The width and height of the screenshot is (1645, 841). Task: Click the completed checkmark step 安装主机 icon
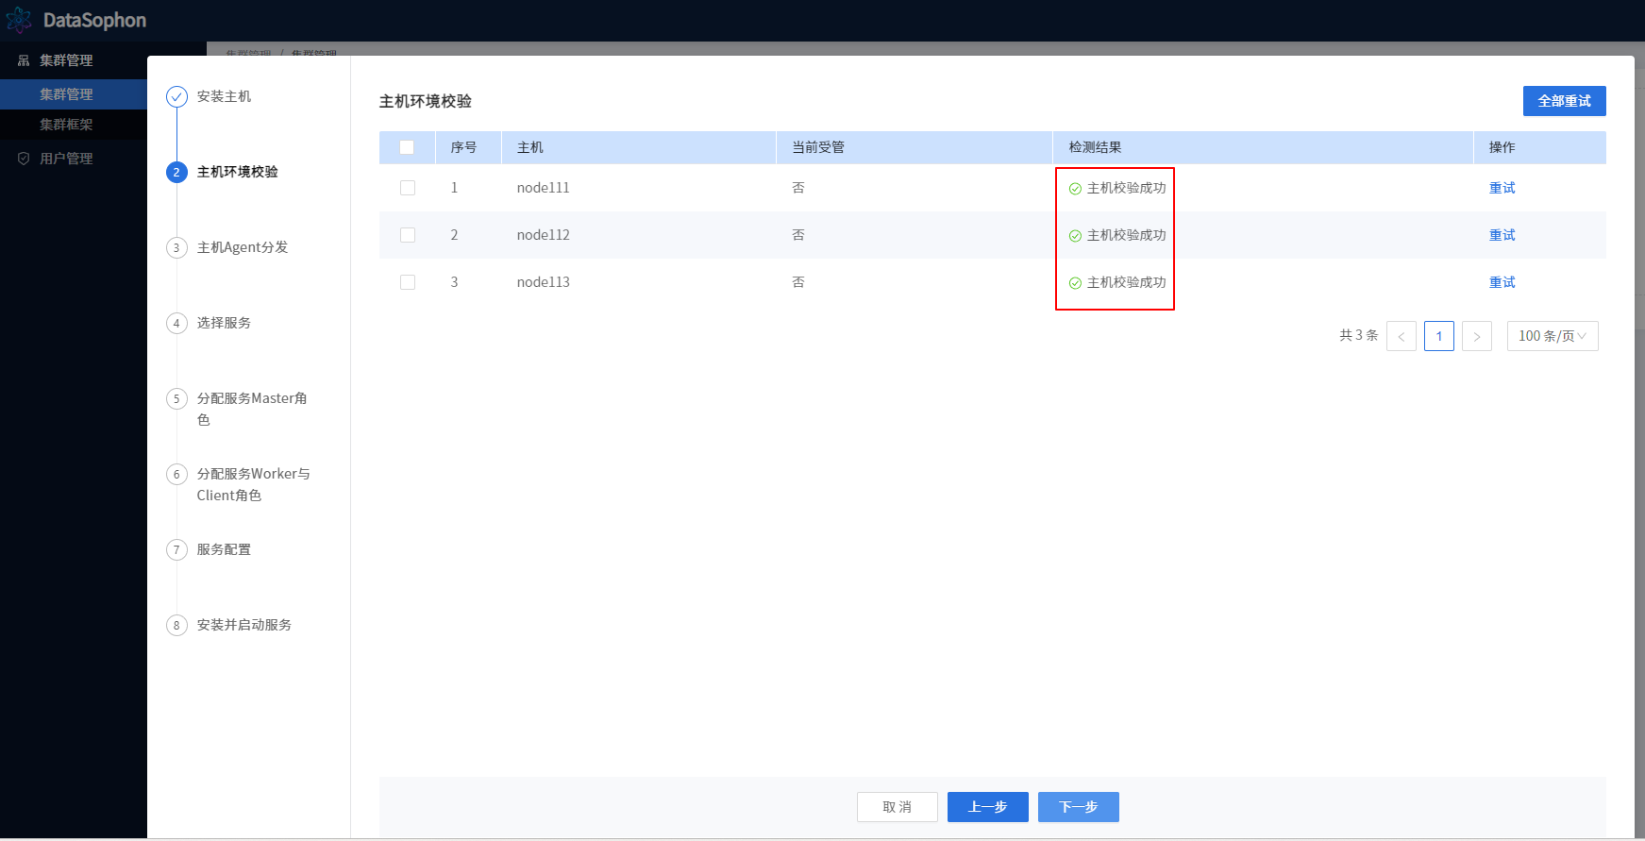(x=176, y=96)
